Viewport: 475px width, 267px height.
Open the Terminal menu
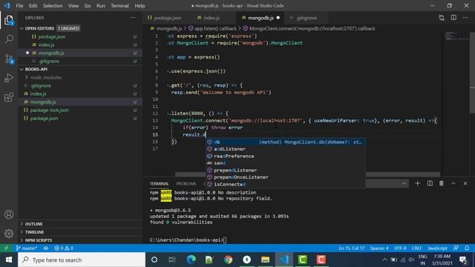point(119,6)
